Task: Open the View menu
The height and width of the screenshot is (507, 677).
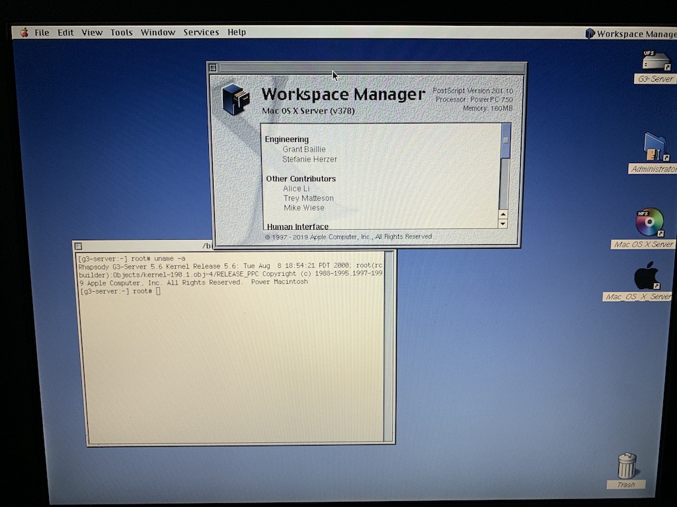Action: 92,32
